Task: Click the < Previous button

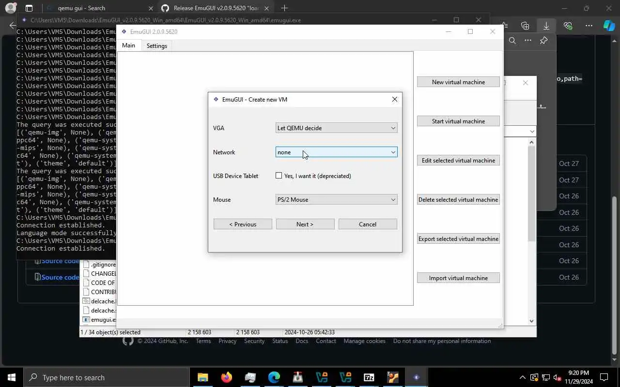Action: pos(243,224)
